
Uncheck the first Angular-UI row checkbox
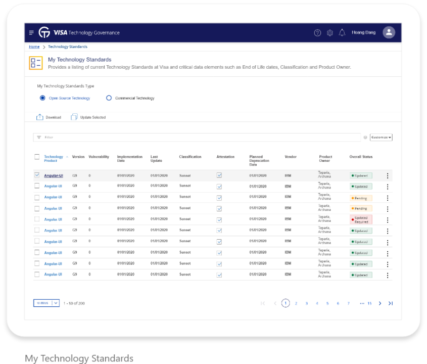click(37, 175)
